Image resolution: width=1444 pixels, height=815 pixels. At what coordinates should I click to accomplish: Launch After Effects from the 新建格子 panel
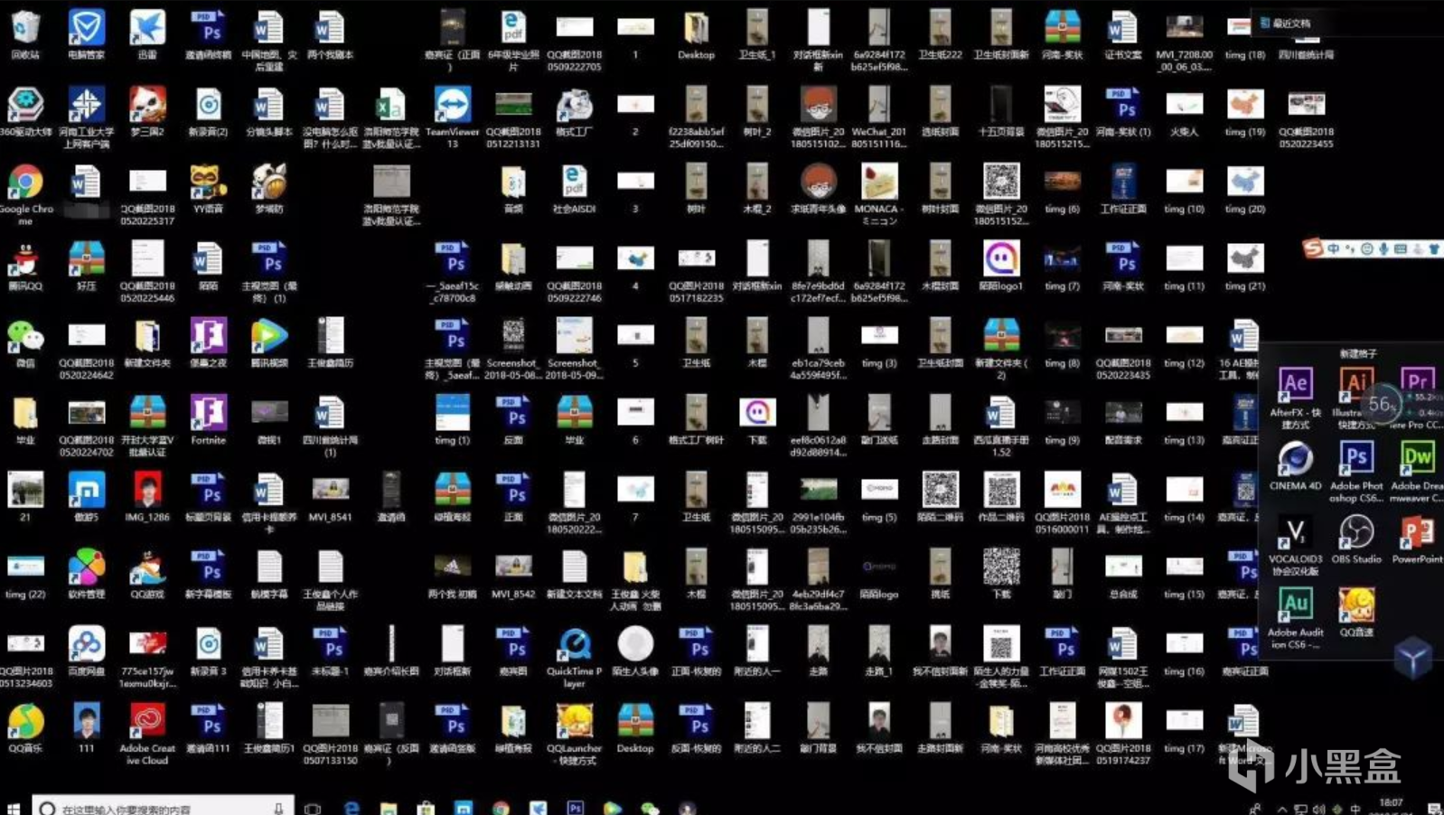pyautogui.click(x=1295, y=398)
